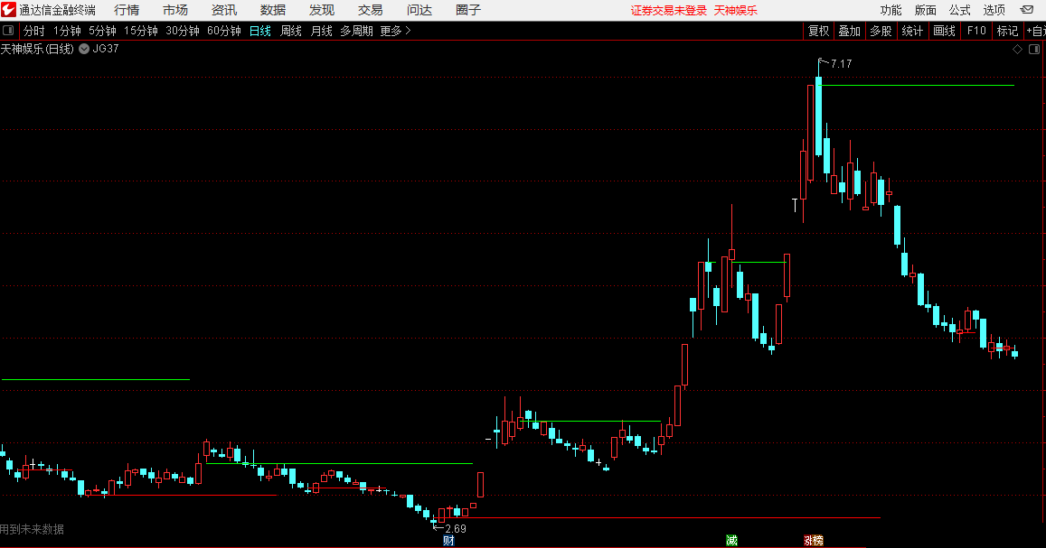
Task: Click the 用到未来数据 notice text
Action: tap(32, 529)
